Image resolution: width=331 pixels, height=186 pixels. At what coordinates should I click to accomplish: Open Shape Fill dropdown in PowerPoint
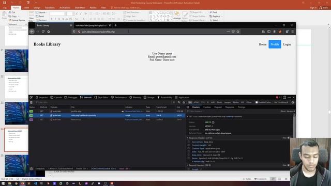coord(196,12)
